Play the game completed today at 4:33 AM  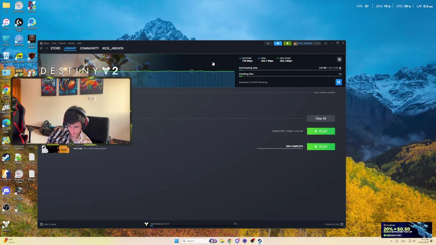(321, 131)
